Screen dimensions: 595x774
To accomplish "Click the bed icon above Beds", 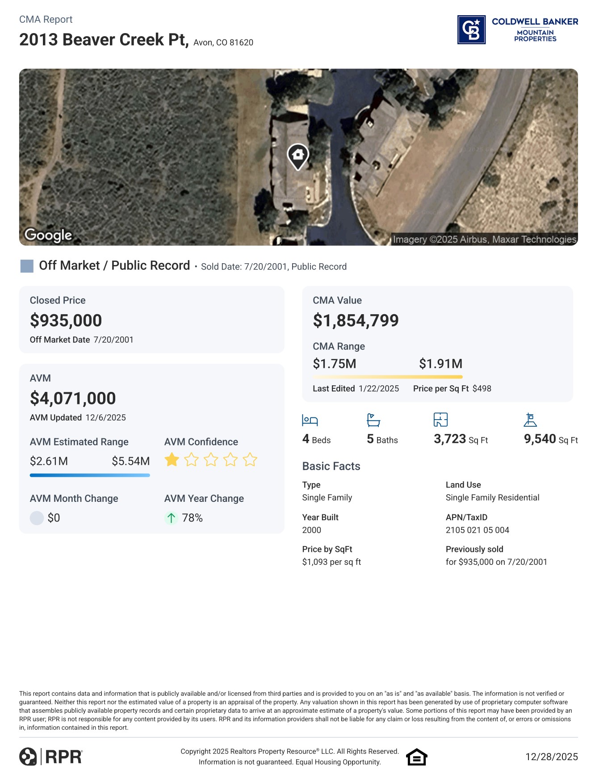I will click(310, 420).
